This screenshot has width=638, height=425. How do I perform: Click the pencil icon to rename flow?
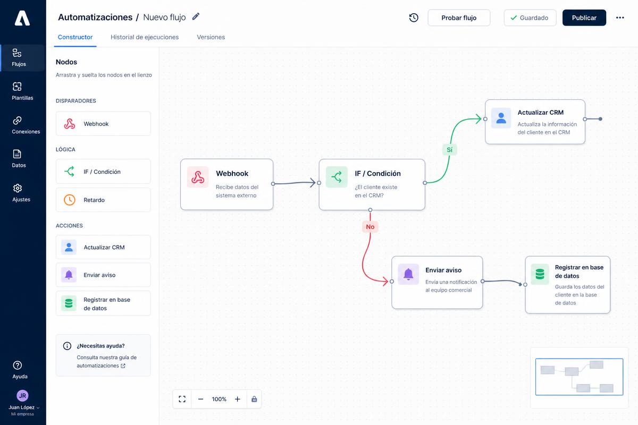click(x=196, y=16)
